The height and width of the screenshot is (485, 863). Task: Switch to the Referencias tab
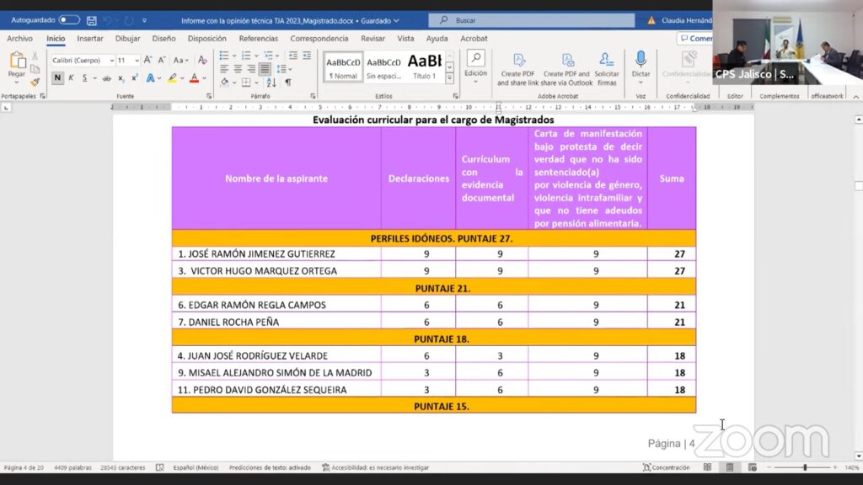pos(258,39)
